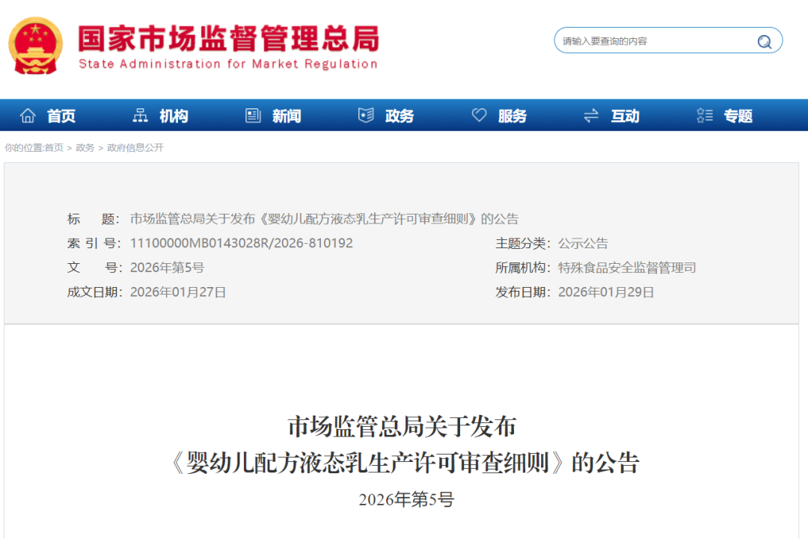Switch to the 服务 navigation tab
The height and width of the screenshot is (539, 808).
tap(512, 115)
